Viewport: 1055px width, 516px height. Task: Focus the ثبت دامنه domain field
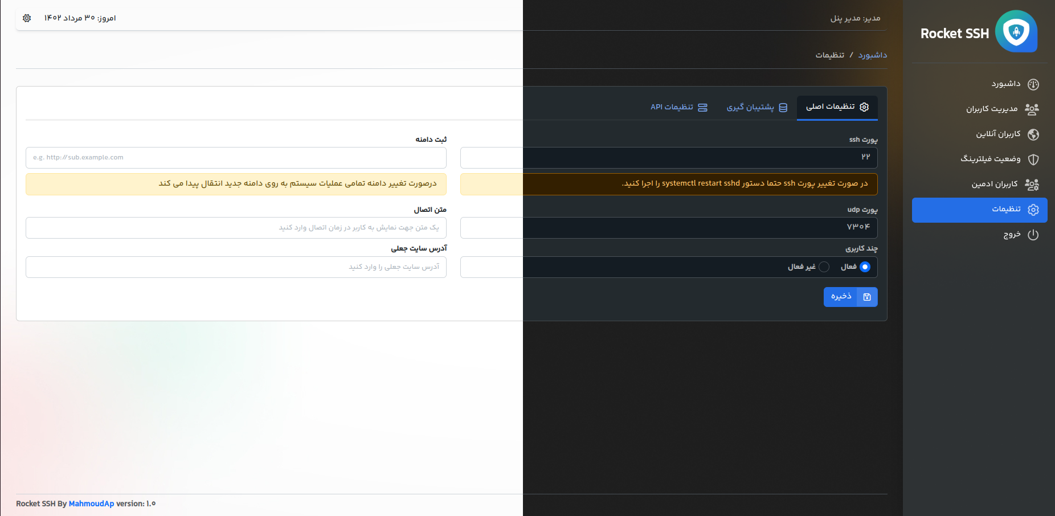[x=236, y=157]
